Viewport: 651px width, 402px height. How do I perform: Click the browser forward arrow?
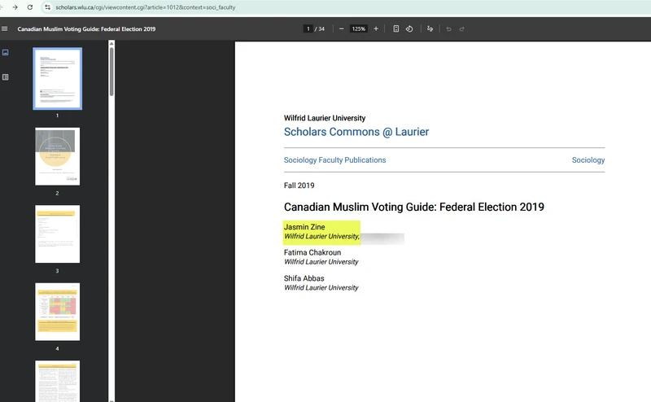click(15, 7)
